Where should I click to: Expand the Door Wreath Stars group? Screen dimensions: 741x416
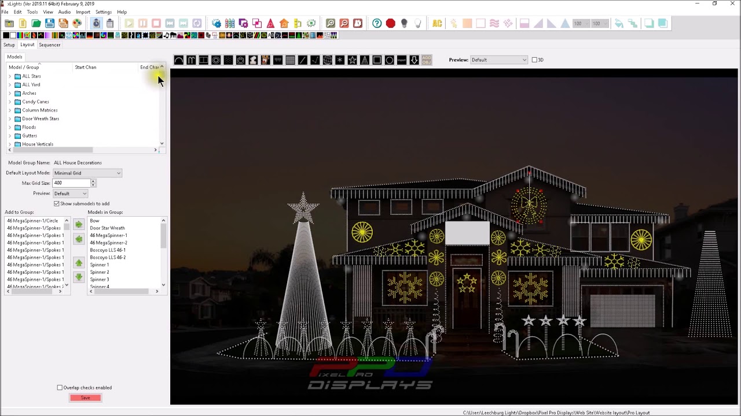pyautogui.click(x=10, y=118)
